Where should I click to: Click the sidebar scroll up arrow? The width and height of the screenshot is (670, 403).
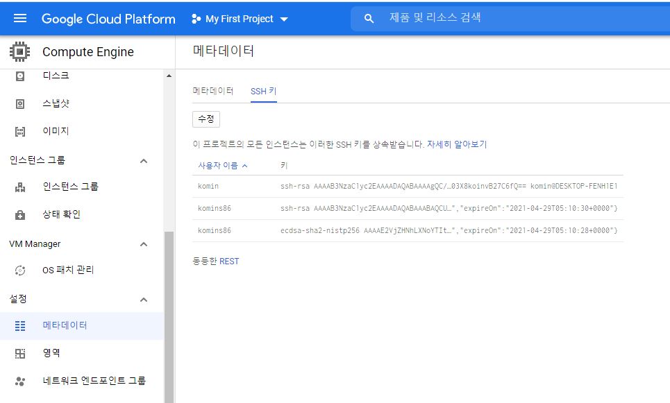169,76
